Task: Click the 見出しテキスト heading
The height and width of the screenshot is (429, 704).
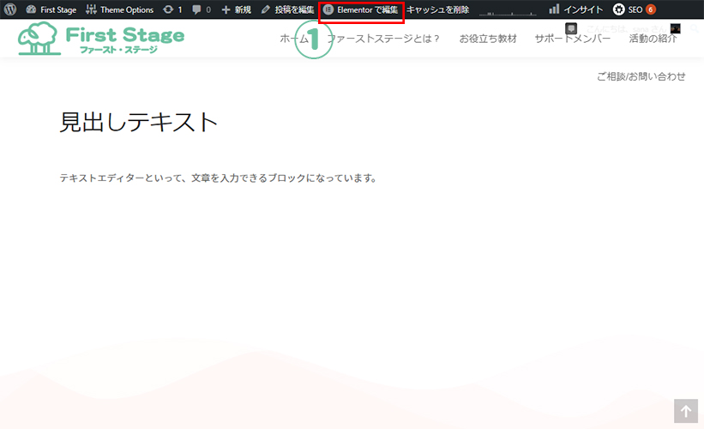Action: click(139, 122)
